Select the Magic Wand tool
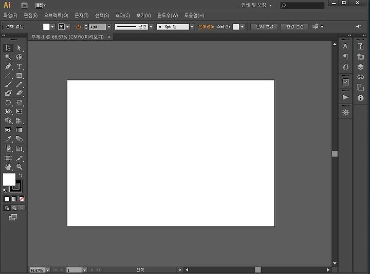The image size is (370, 274). pos(8,57)
